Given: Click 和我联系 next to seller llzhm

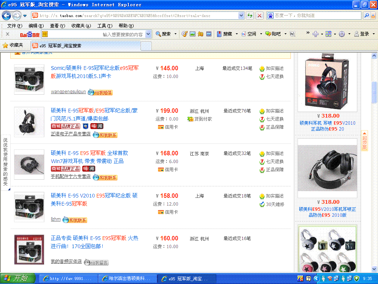Looking at the screenshot, I should (x=75, y=220).
